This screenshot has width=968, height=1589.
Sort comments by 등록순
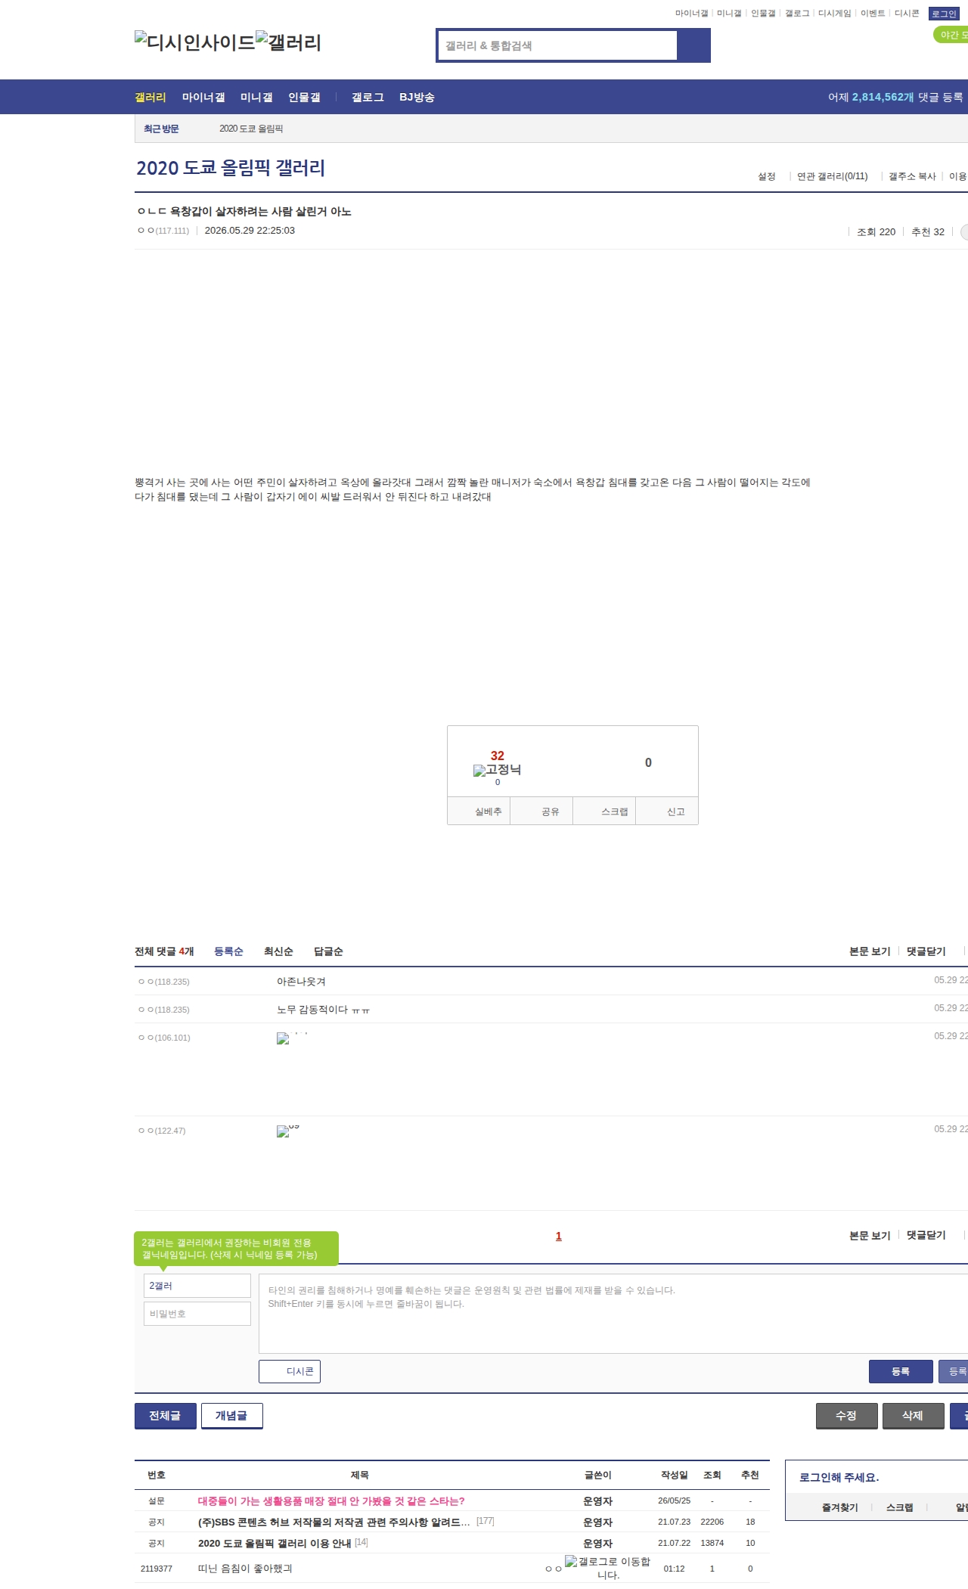pyautogui.click(x=228, y=951)
